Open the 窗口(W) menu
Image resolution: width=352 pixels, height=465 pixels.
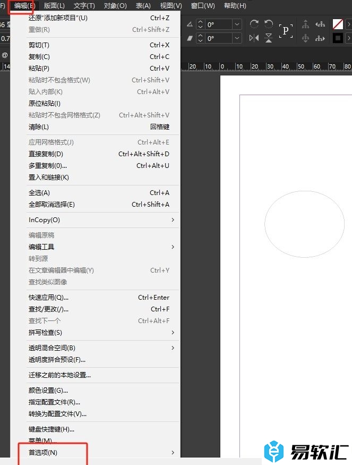point(203,6)
